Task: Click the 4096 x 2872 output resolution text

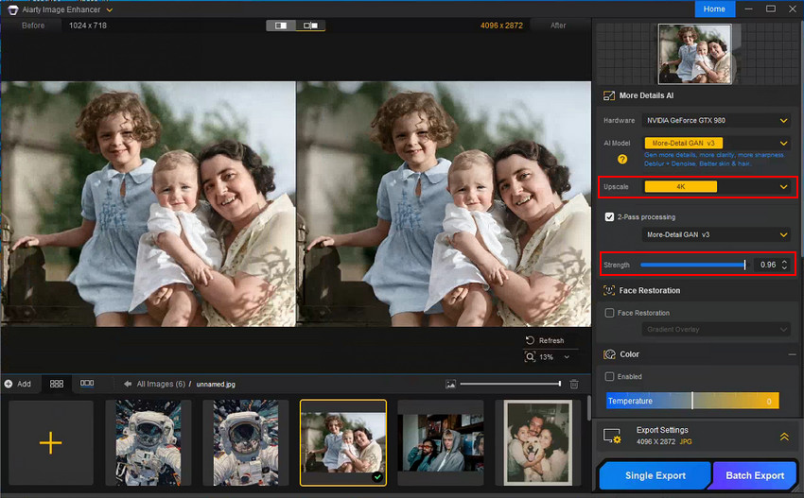Action: 501,26
